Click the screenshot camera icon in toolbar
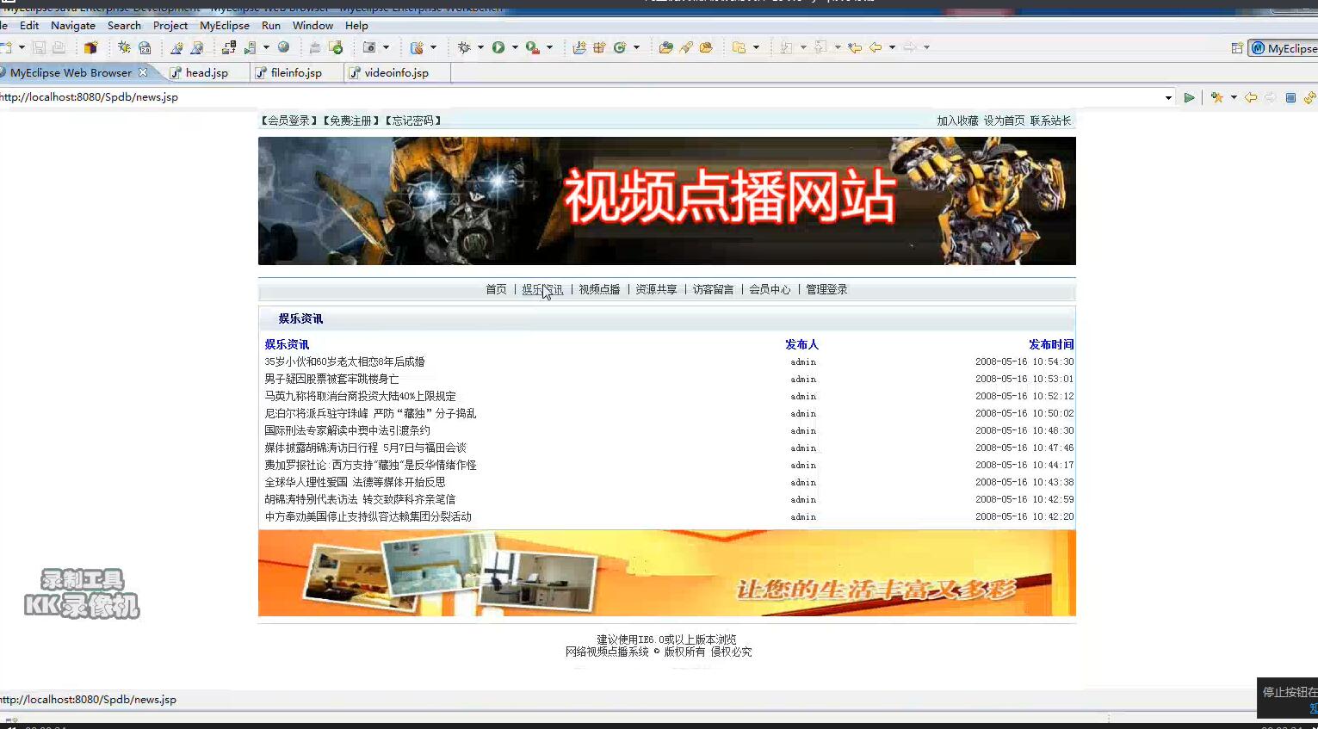 point(369,48)
